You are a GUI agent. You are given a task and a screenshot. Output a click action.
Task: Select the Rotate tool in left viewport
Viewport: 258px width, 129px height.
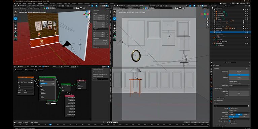[15, 22]
